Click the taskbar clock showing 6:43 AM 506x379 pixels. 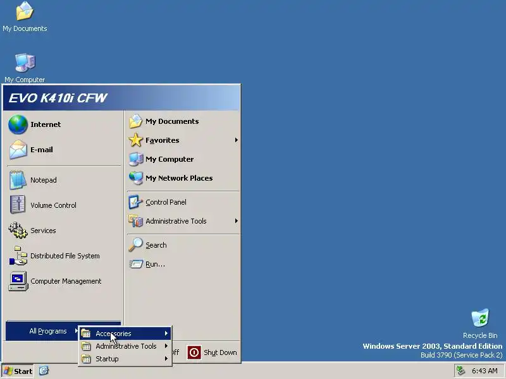point(484,371)
